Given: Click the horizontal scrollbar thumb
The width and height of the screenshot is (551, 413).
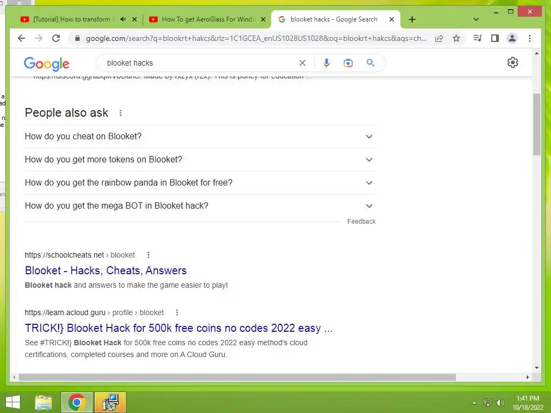Looking at the screenshot, I should [237, 377].
